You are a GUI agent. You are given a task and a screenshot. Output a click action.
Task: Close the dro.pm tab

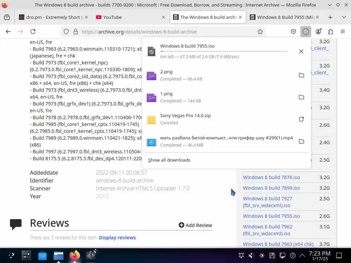coord(86,17)
